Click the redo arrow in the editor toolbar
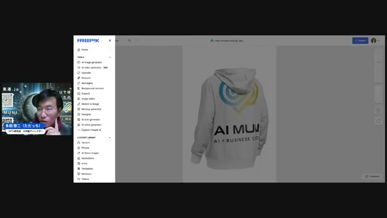 (x=136, y=41)
